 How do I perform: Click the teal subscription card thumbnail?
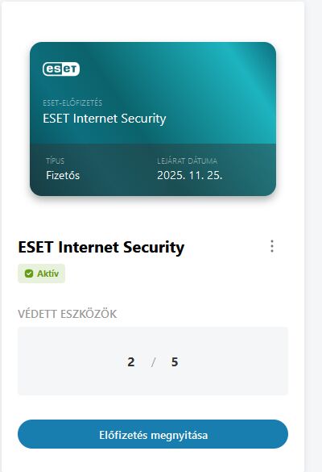click(153, 119)
